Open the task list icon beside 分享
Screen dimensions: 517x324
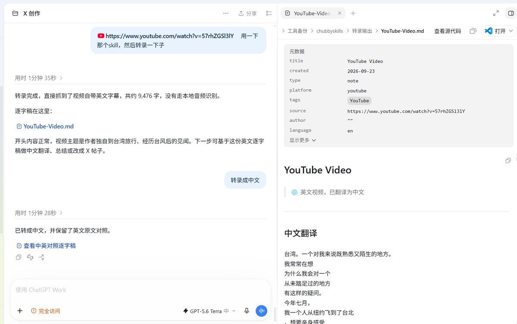269,13
